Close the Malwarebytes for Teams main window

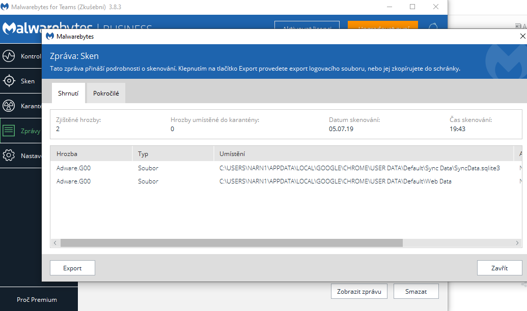(x=436, y=7)
